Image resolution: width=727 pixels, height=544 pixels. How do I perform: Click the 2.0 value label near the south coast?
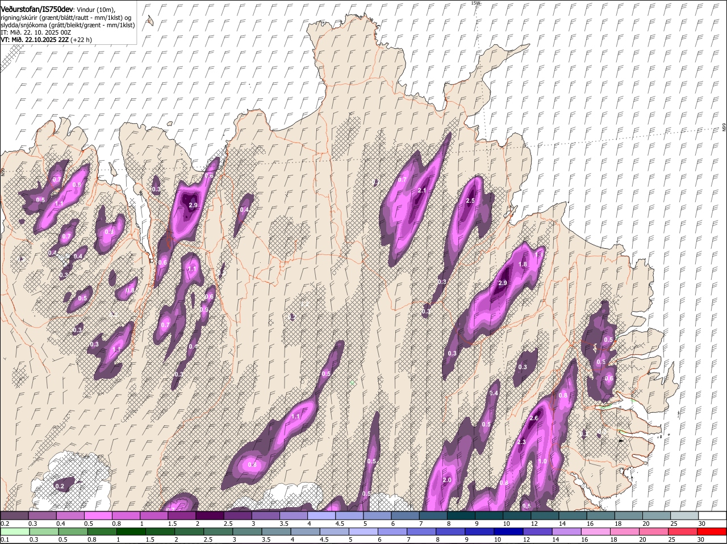[446, 480]
